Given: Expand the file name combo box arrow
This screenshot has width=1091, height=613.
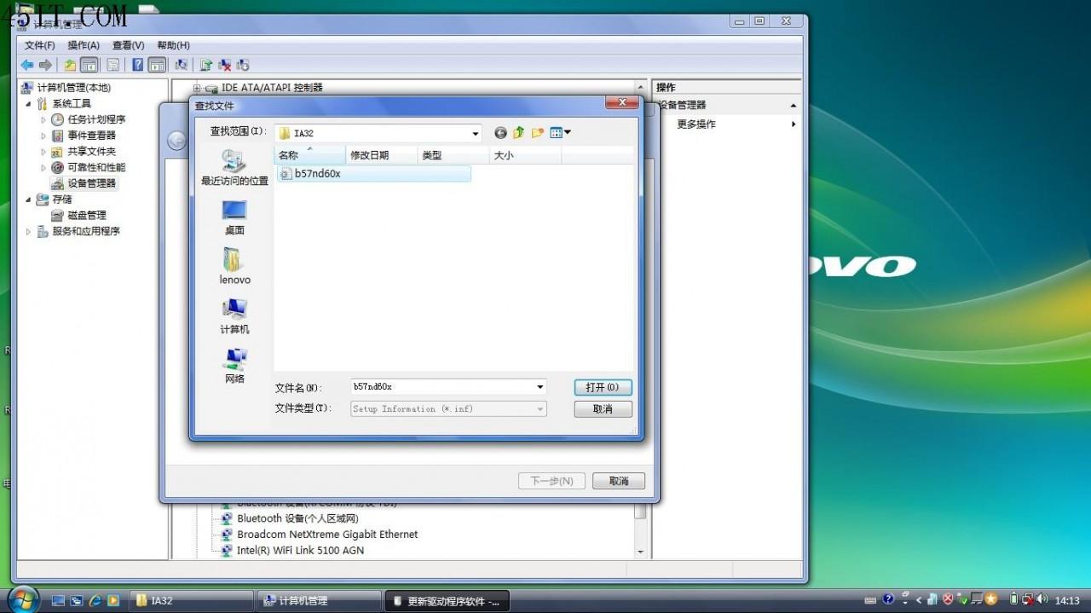Looking at the screenshot, I should click(540, 387).
